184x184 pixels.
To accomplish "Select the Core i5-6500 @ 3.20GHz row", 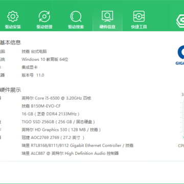I will [56, 98].
